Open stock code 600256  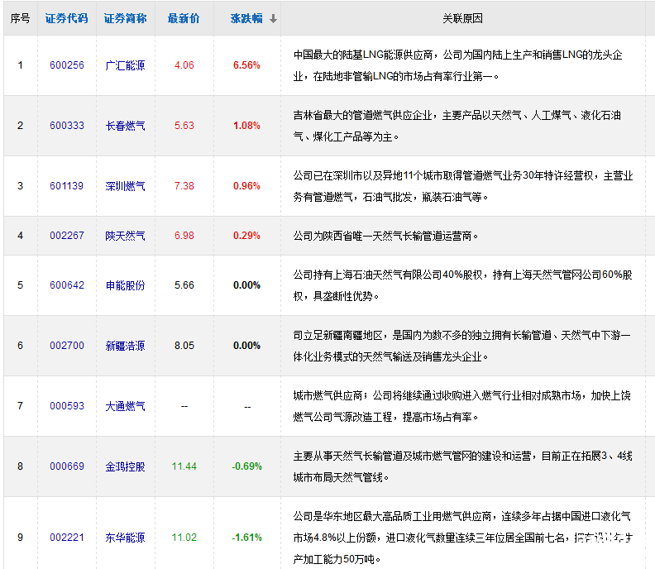click(x=67, y=65)
